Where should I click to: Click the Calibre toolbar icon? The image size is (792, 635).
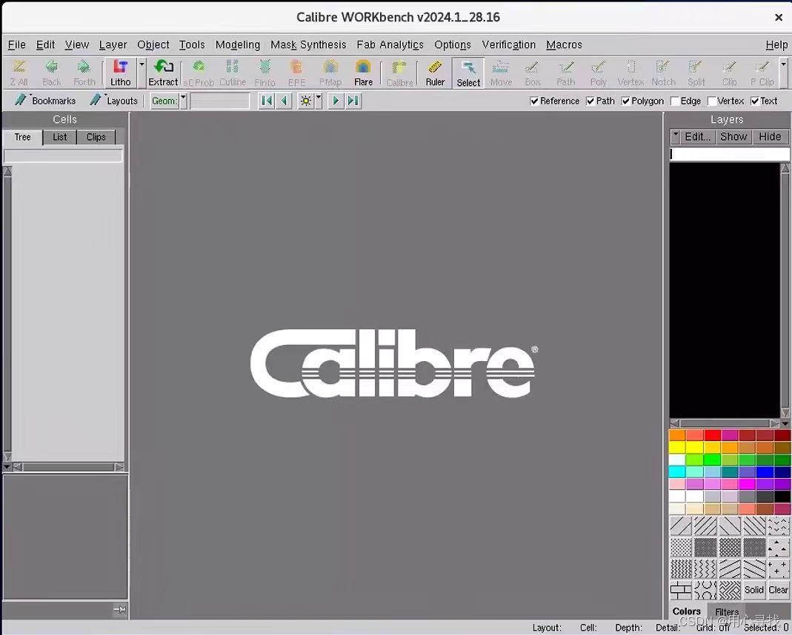tap(399, 73)
